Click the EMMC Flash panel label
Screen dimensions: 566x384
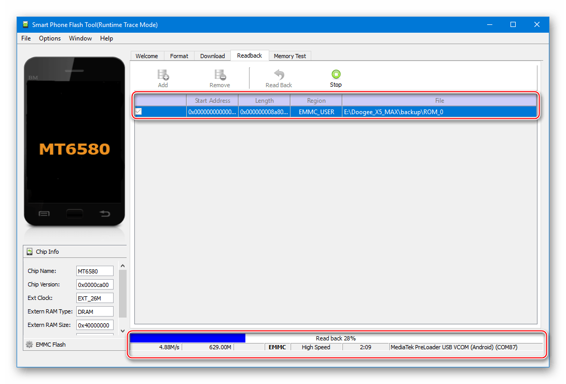(x=50, y=345)
